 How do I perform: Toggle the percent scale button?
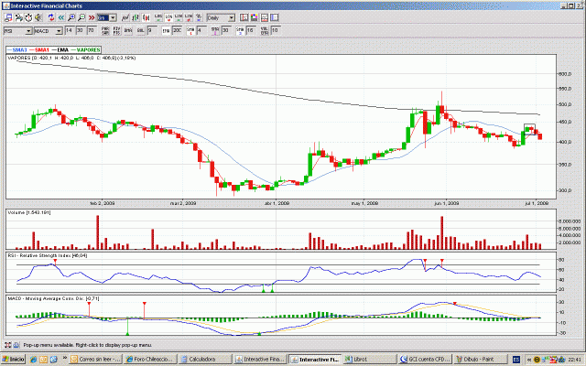[199, 17]
